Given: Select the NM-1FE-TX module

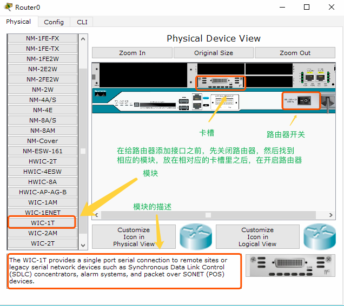Looking at the screenshot, I should 43,49.
